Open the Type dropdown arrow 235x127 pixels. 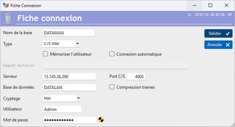[x=77, y=44]
